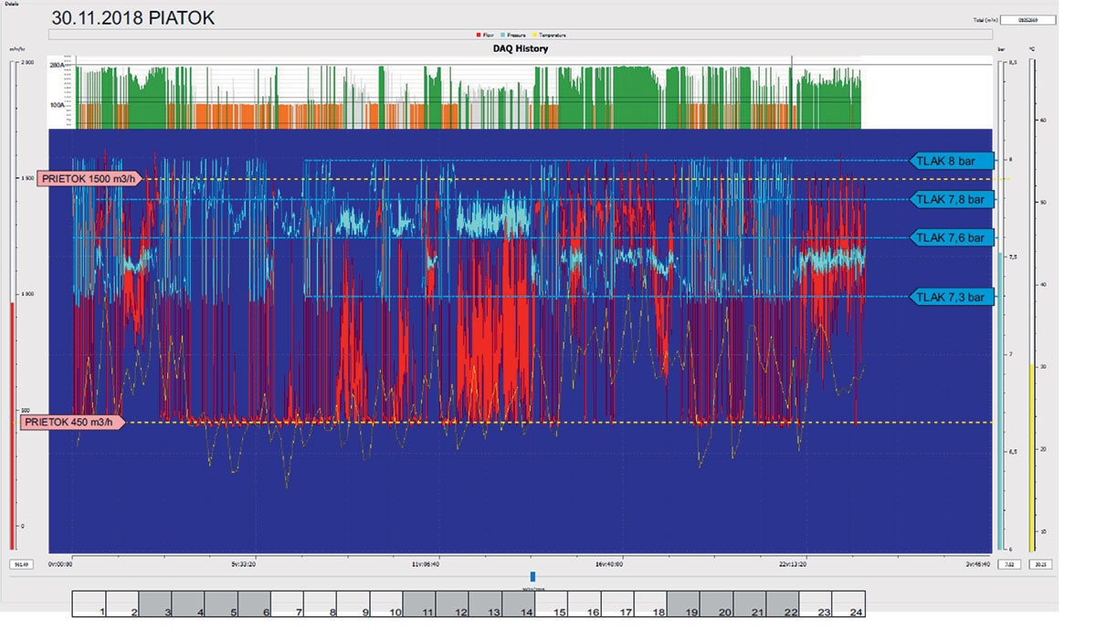
Task: Click hour 24 in the hour strip
Action: pyautogui.click(x=848, y=603)
